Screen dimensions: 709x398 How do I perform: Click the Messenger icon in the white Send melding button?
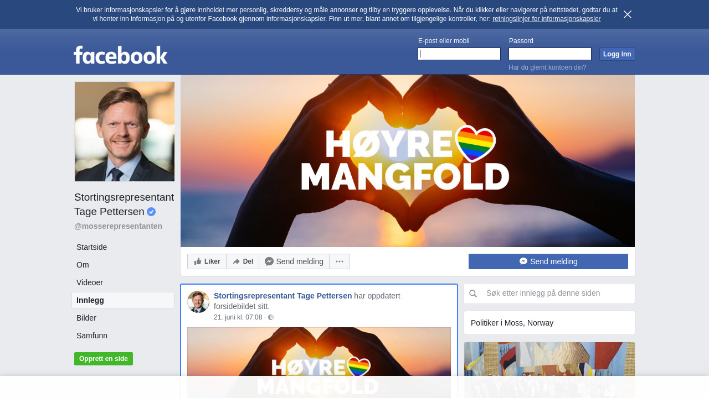(269, 261)
